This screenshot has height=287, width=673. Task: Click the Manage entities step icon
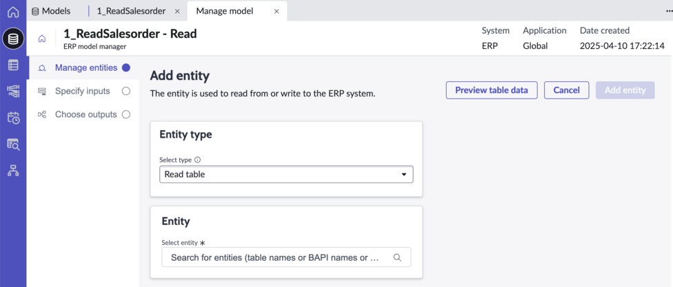click(42, 68)
